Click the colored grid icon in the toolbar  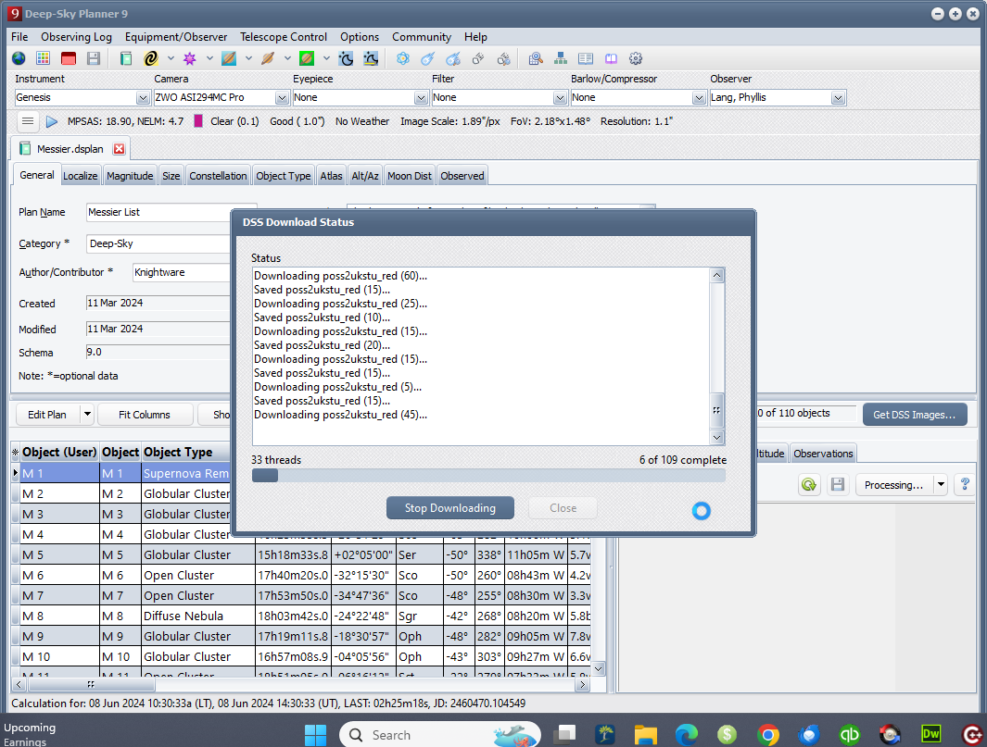43,58
